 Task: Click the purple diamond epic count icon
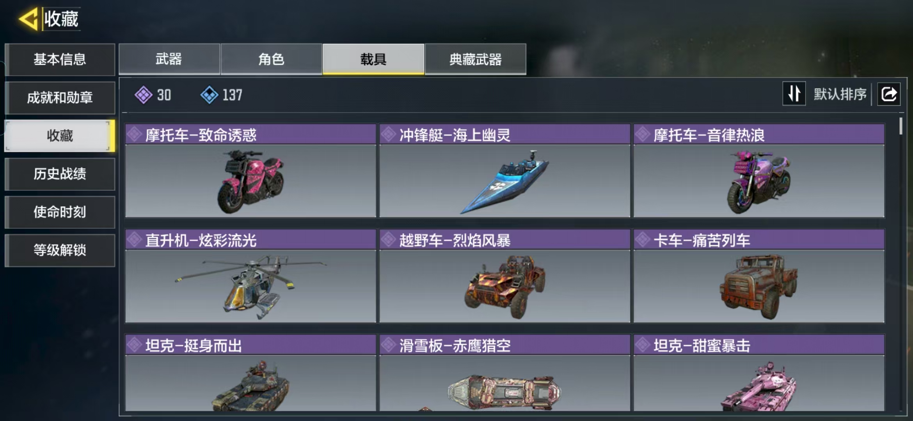tap(143, 95)
